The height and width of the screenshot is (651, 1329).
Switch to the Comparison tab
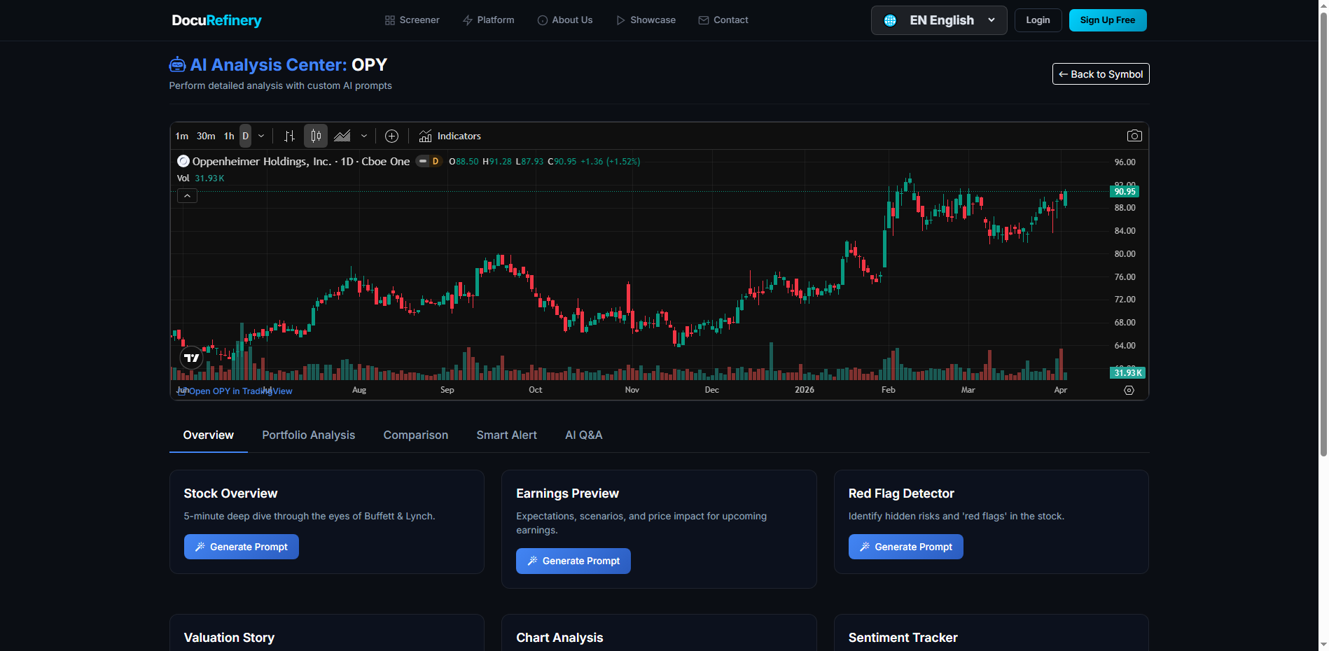[x=416, y=435]
